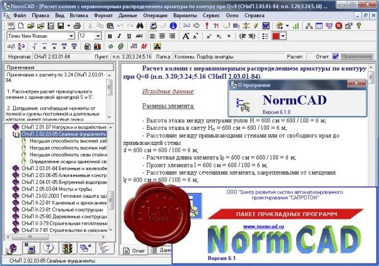Image resolution: width=379 pixels, height=266 pixels.
Task: Click the superscript x² icon
Action: click(209, 36)
